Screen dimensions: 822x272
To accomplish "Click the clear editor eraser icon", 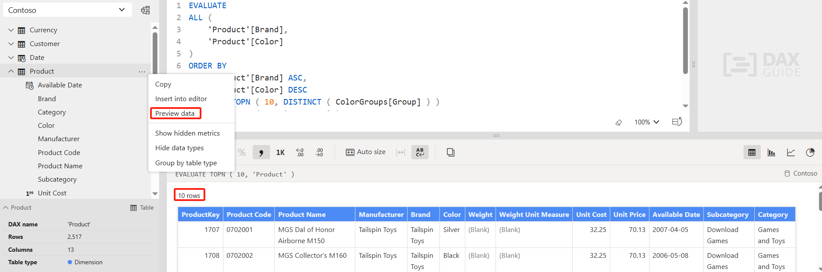I will [x=619, y=122].
